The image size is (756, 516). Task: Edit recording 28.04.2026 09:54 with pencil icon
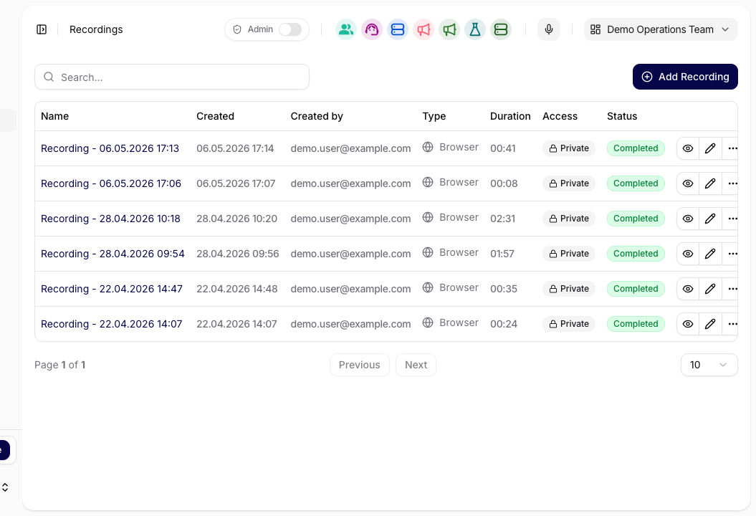710,254
